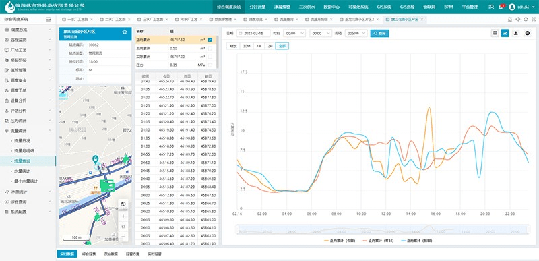This screenshot has height=261, width=539.
Task: Zoom in on the map
Action: 123,216
